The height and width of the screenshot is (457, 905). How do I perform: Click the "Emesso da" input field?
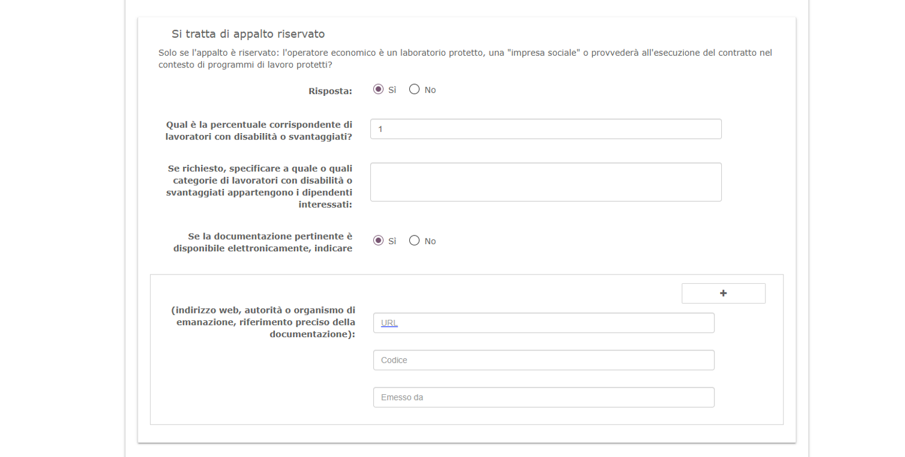[543, 398]
